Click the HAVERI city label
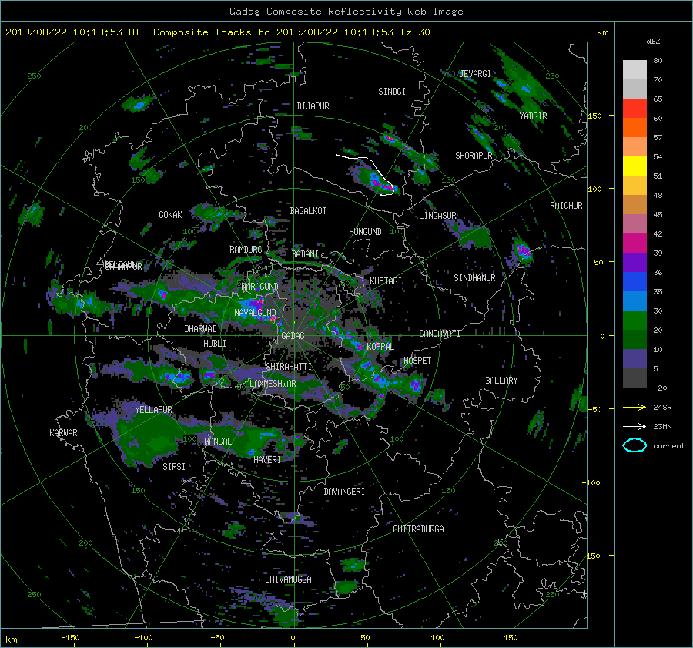The height and width of the screenshot is (648, 693). point(267,460)
